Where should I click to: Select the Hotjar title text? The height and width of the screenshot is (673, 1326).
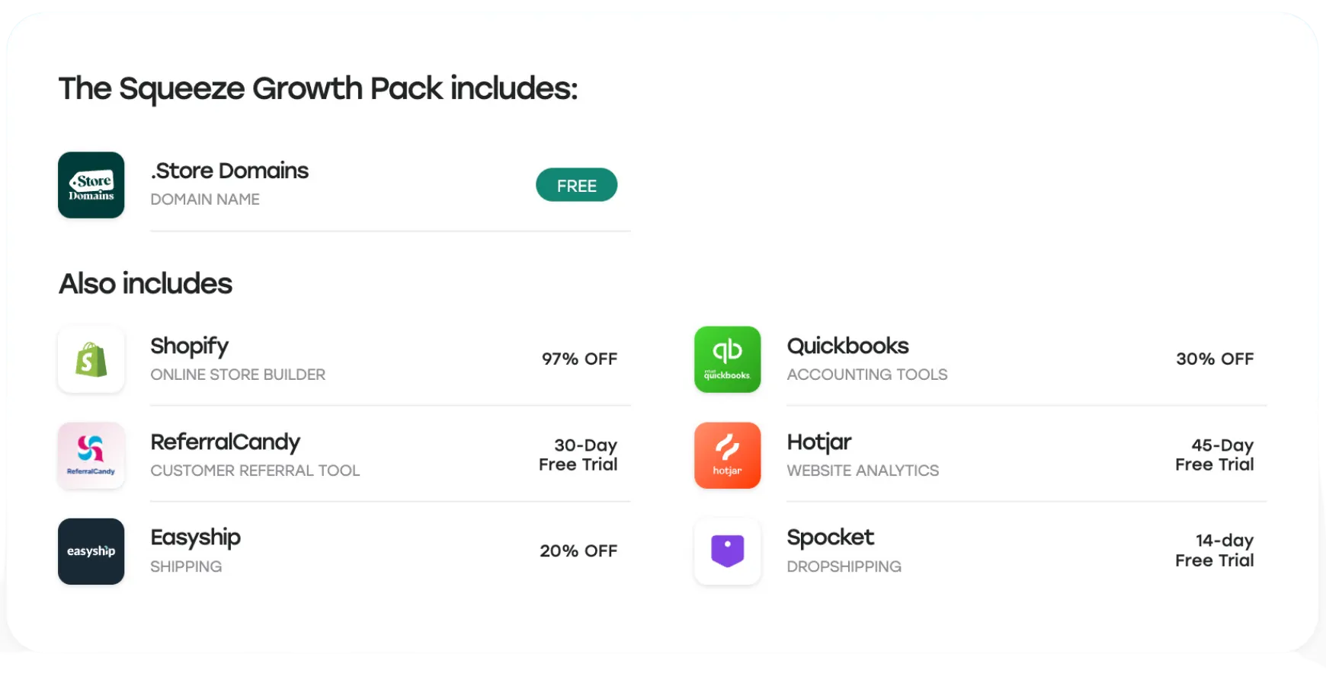point(819,442)
